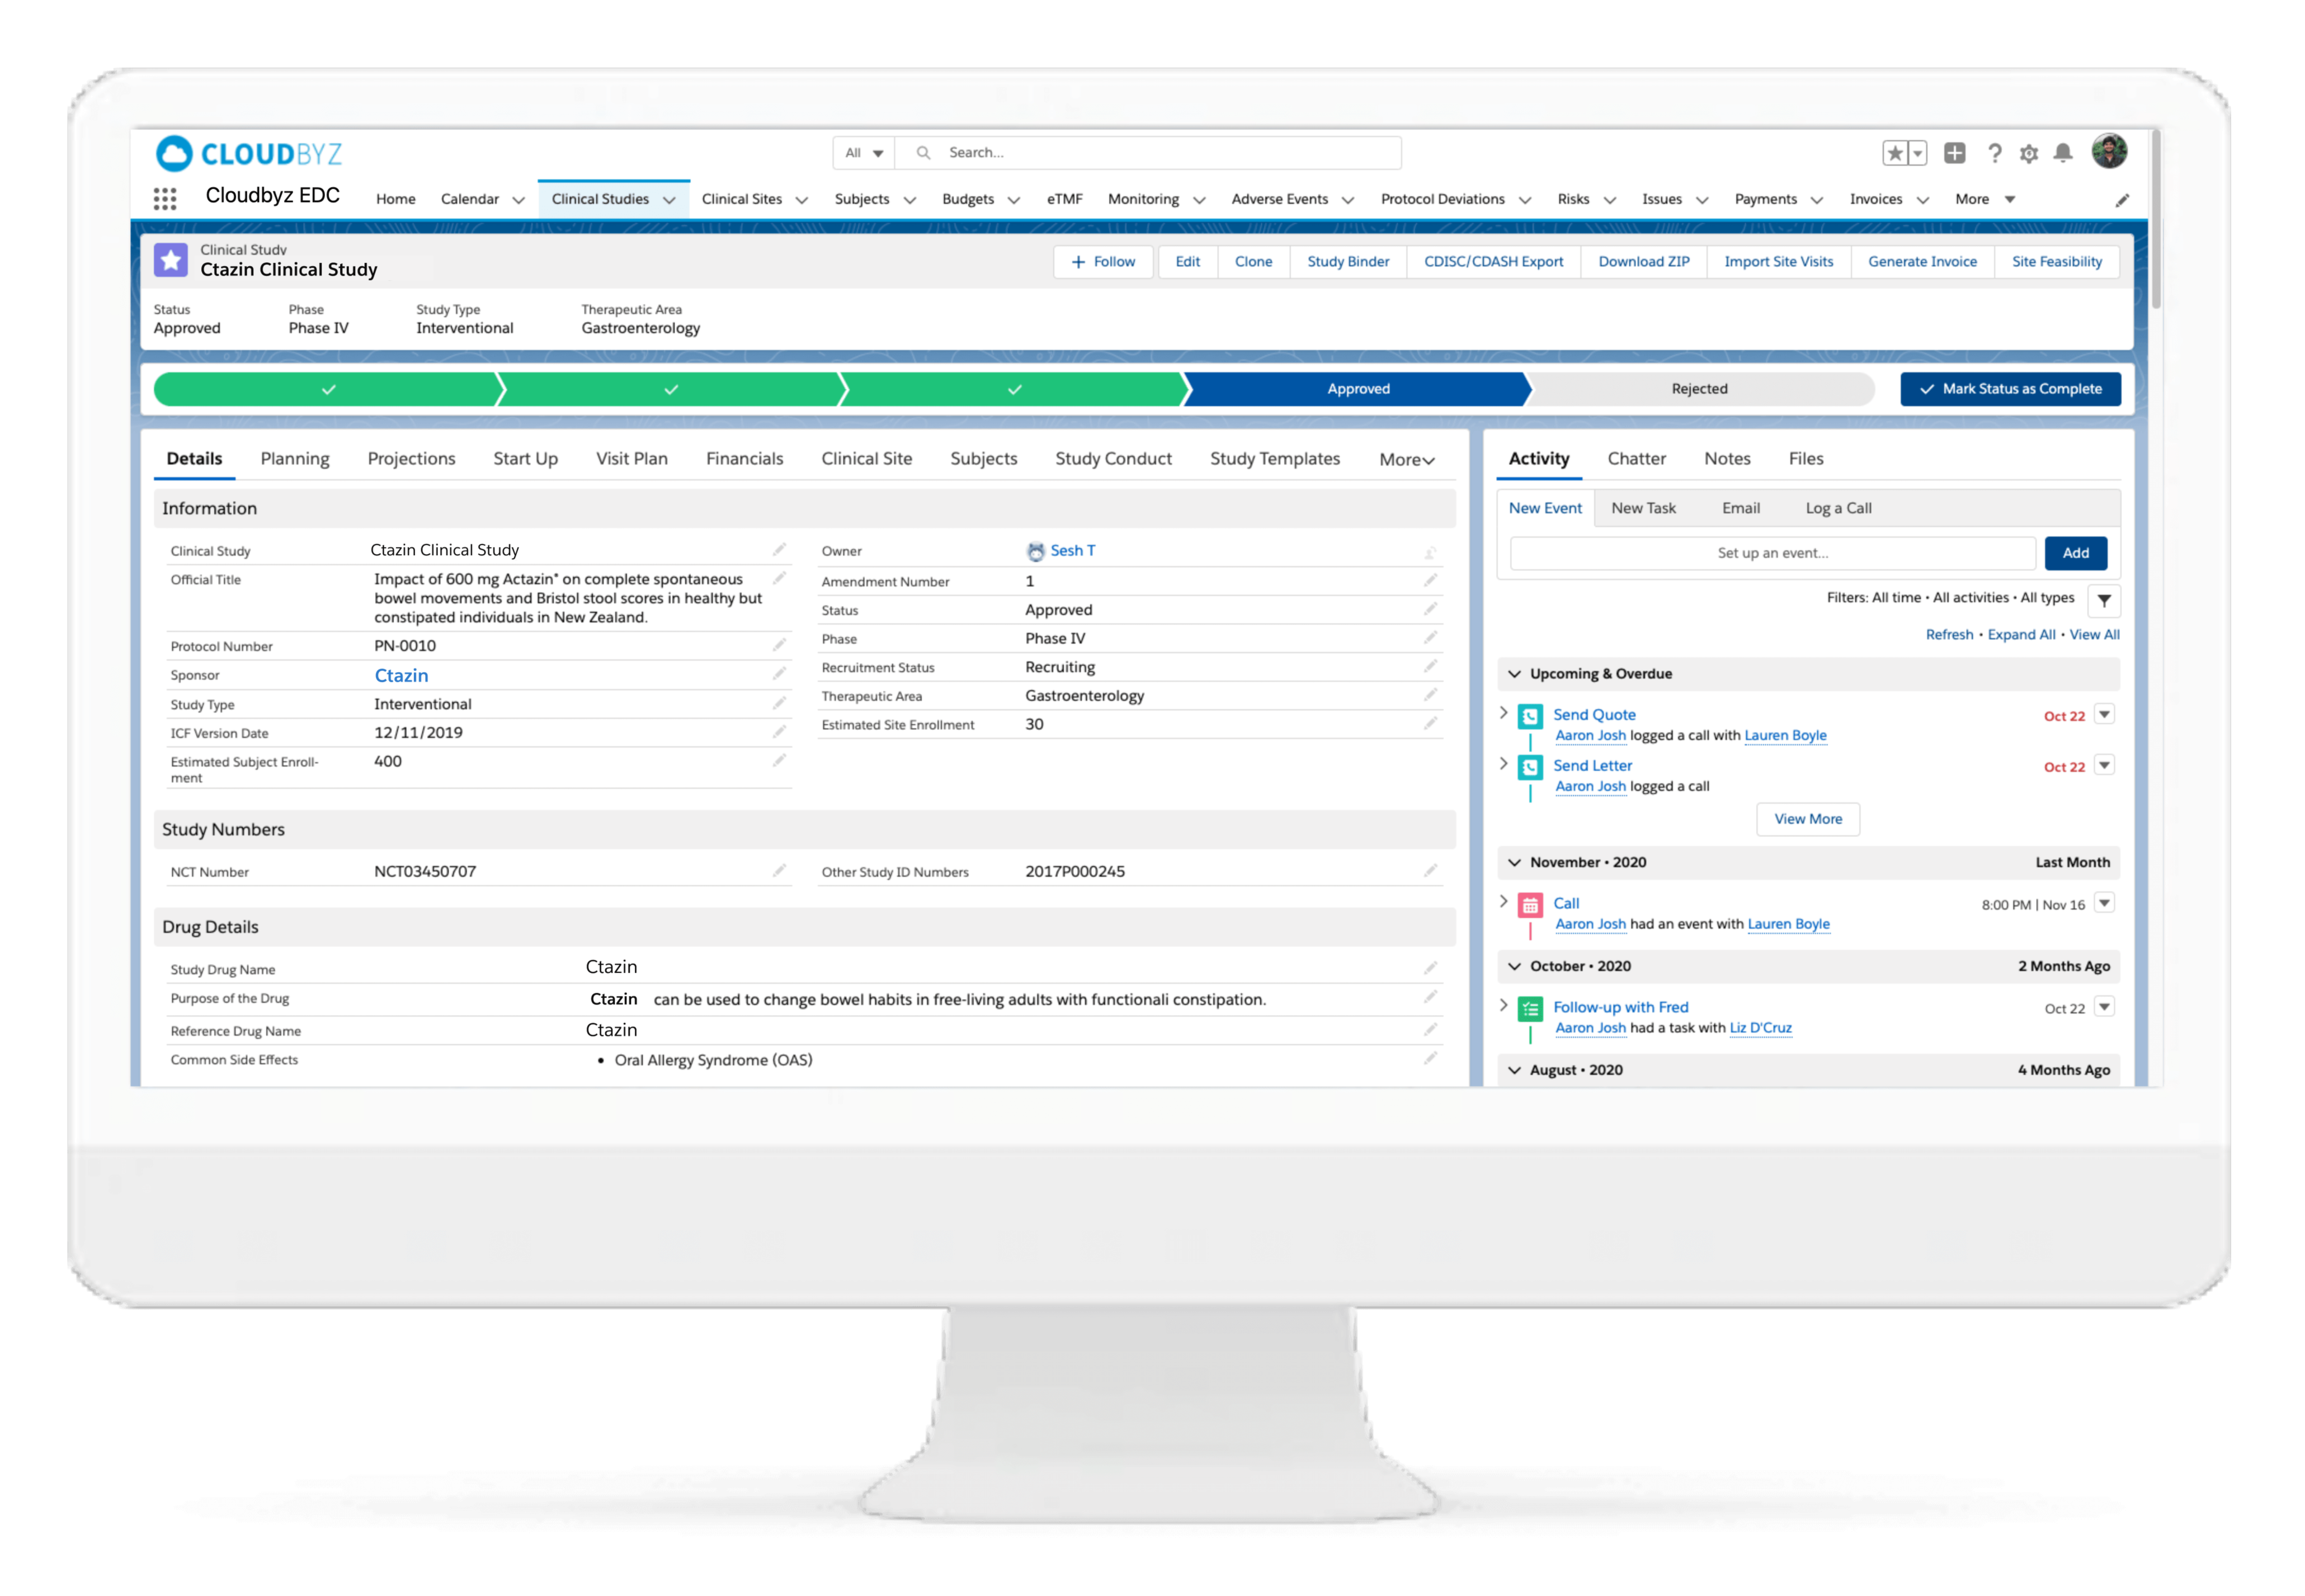The height and width of the screenshot is (1596, 2305).
Task: Open the activity filter funnel icon
Action: pos(2104,600)
